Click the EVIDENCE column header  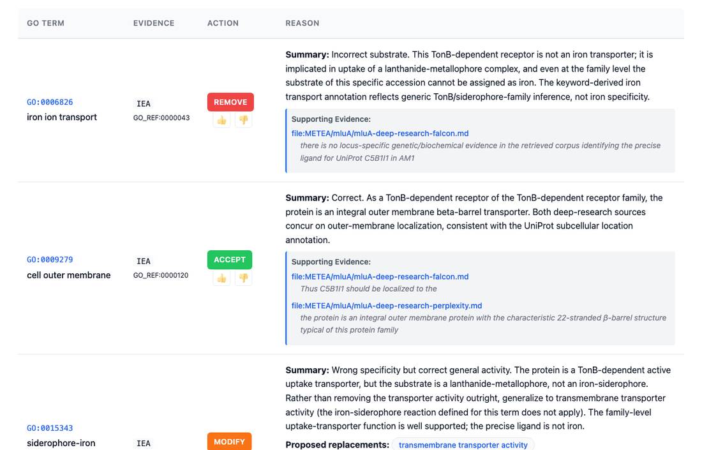154,23
